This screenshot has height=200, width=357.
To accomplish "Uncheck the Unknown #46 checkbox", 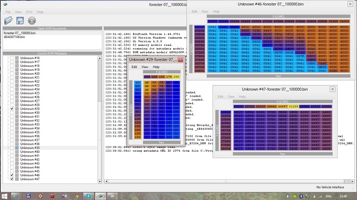I will (12, 175).
